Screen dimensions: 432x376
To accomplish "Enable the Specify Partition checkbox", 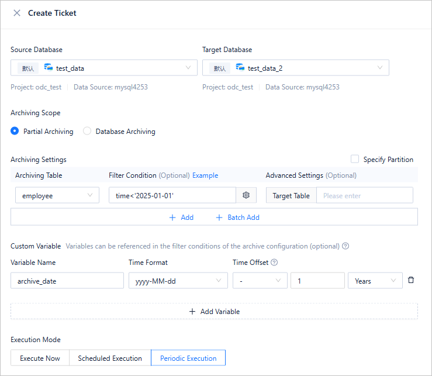I will [355, 159].
